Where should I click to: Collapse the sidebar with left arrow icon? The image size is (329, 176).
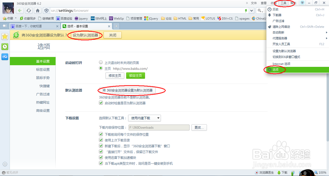click(4, 26)
